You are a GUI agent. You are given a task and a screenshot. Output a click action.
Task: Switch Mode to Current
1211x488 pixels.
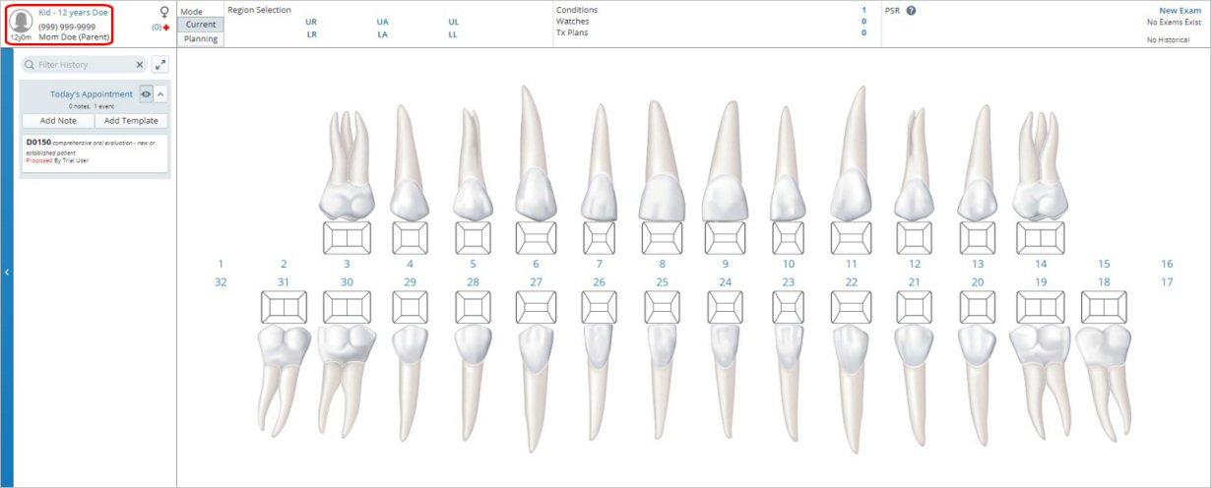click(x=201, y=25)
